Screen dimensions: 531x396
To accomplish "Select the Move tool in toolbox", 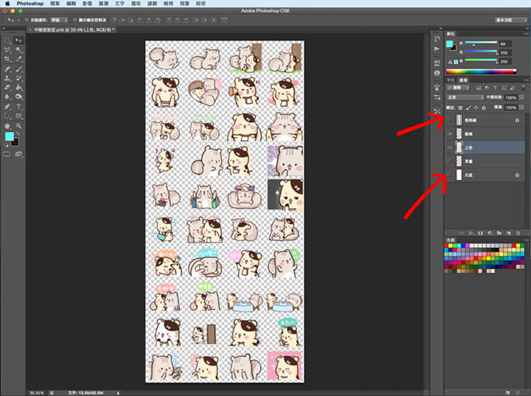I will (18, 41).
